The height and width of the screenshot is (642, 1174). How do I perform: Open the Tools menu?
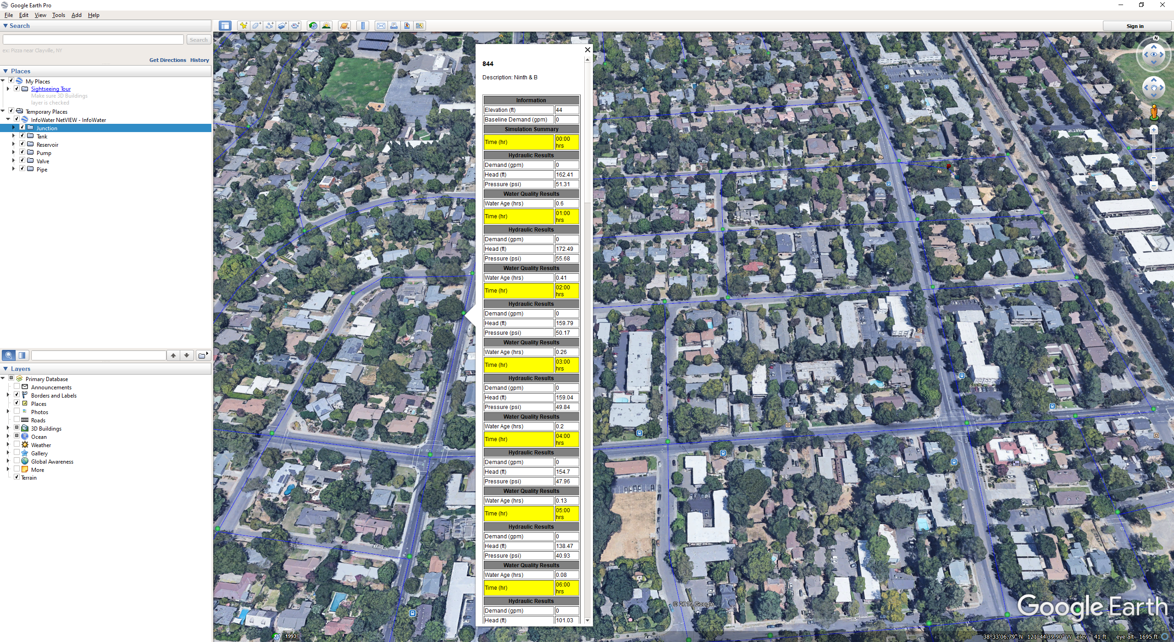click(58, 15)
